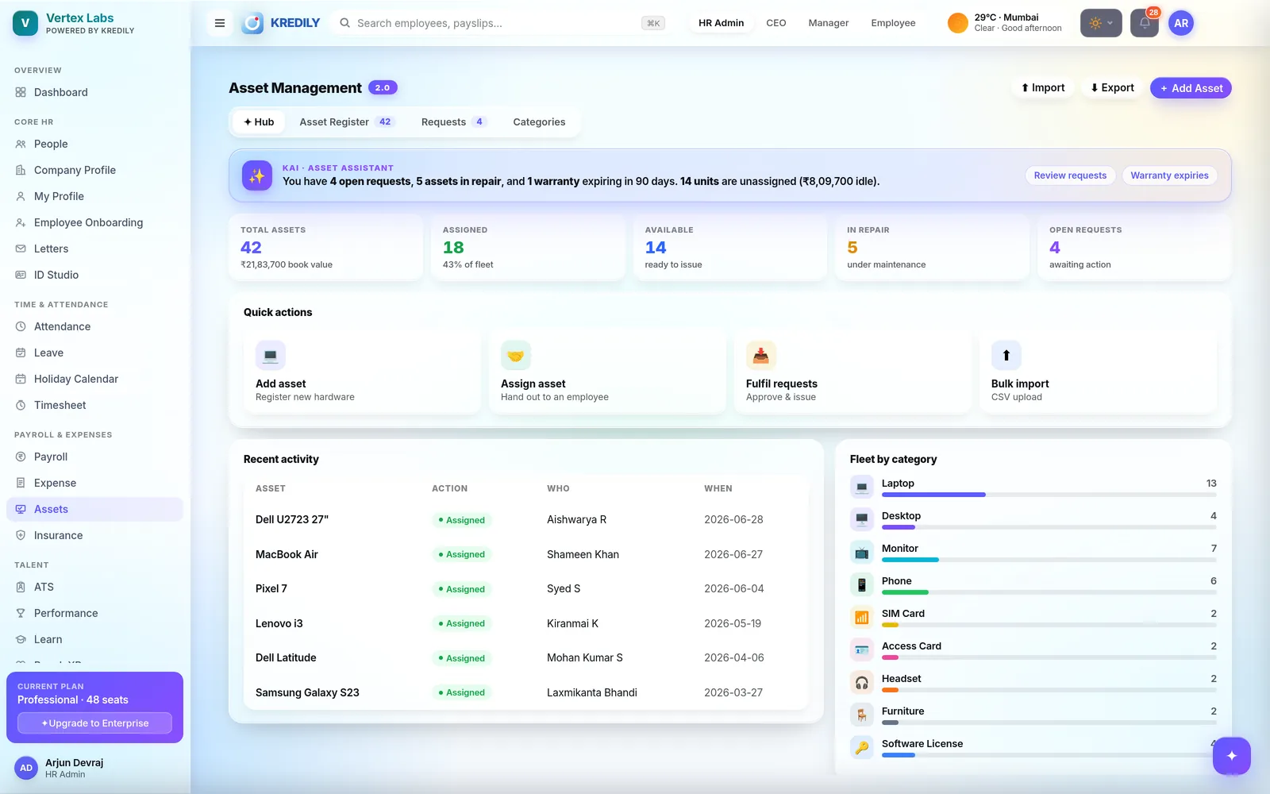Screen dimensions: 1270x794
Task: Click the Import button
Action: [x=1043, y=87]
